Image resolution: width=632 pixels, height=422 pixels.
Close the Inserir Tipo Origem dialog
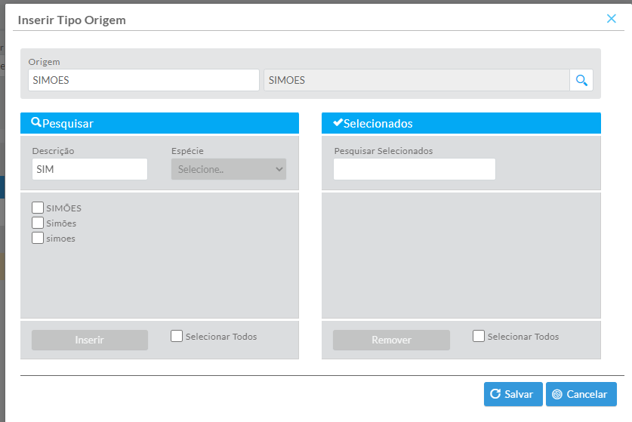click(x=612, y=19)
